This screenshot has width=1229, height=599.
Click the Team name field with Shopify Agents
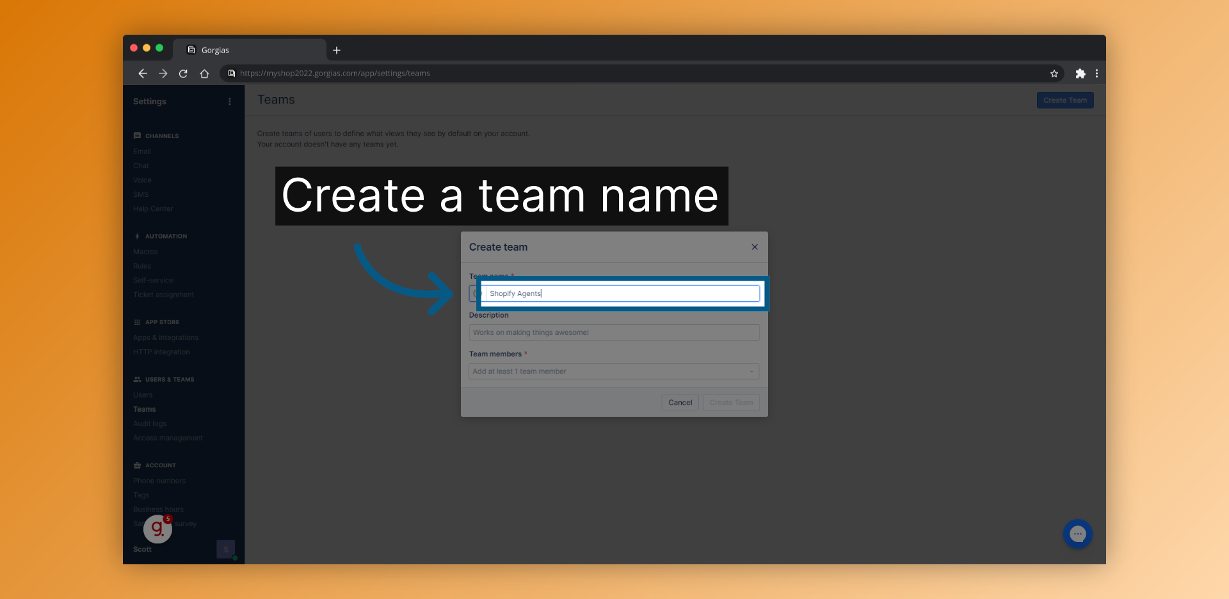(x=623, y=293)
